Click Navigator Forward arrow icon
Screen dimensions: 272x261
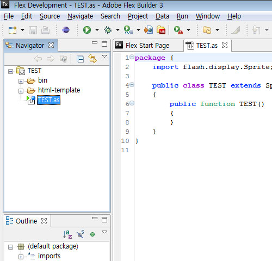(51, 59)
